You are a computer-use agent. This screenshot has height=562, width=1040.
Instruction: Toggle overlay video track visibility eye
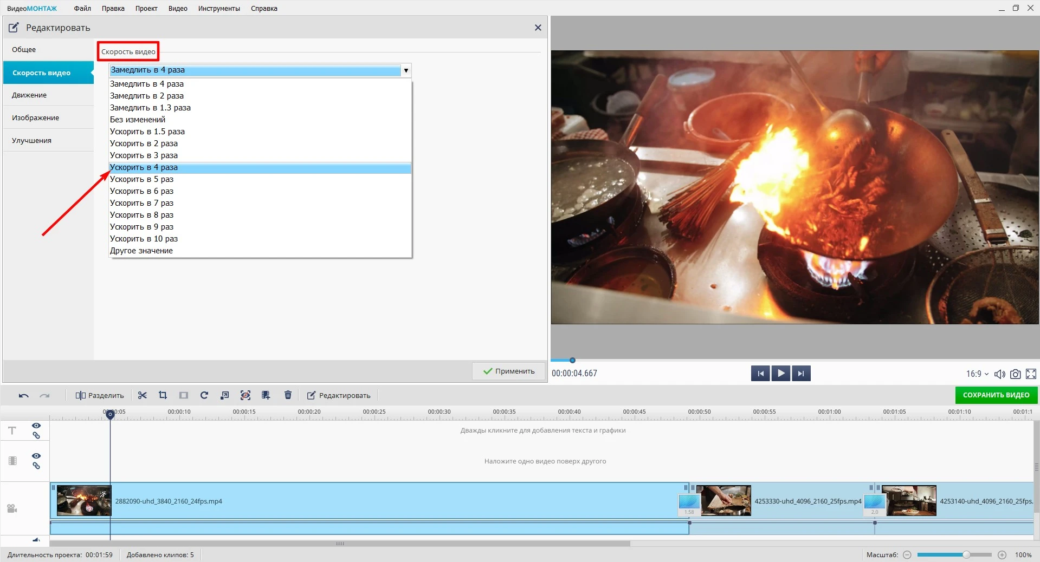36,456
